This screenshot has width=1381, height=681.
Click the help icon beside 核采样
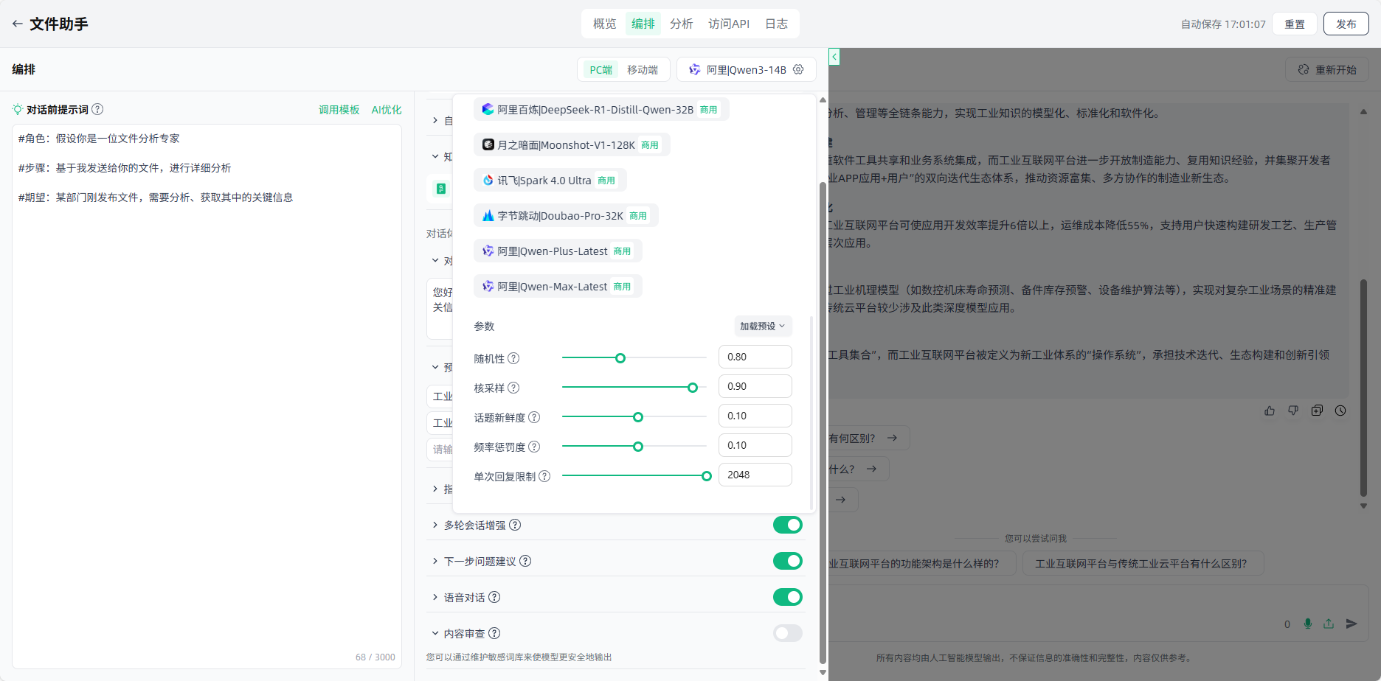tap(513, 388)
